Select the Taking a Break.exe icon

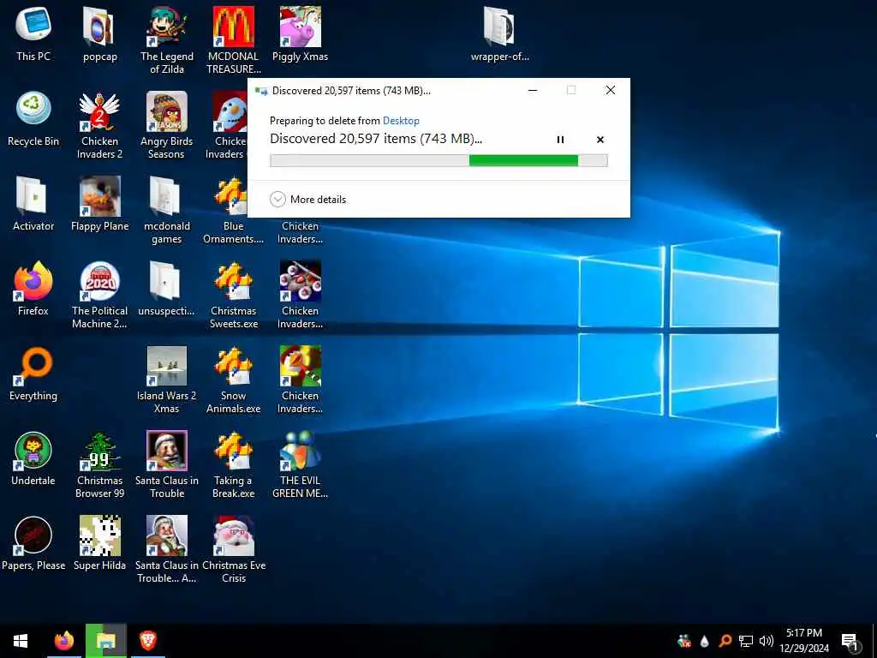click(x=233, y=464)
